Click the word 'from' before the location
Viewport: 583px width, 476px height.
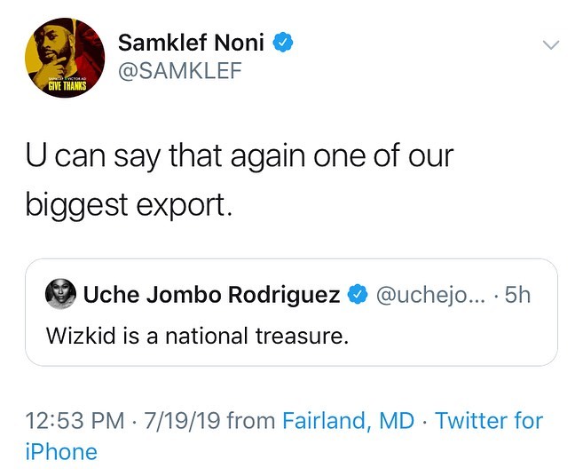click(x=251, y=420)
